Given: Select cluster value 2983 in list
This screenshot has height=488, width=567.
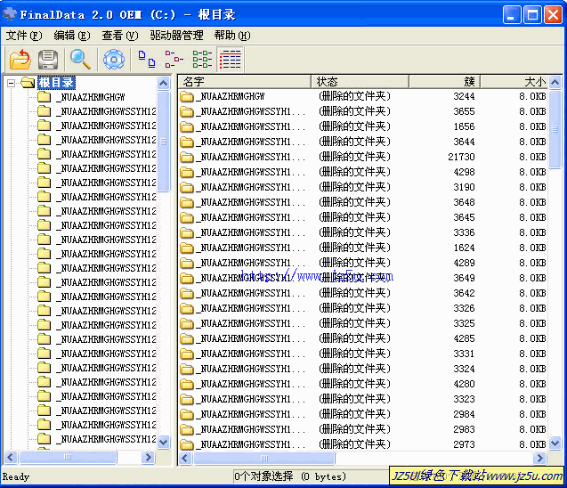Looking at the screenshot, I should click(464, 429).
